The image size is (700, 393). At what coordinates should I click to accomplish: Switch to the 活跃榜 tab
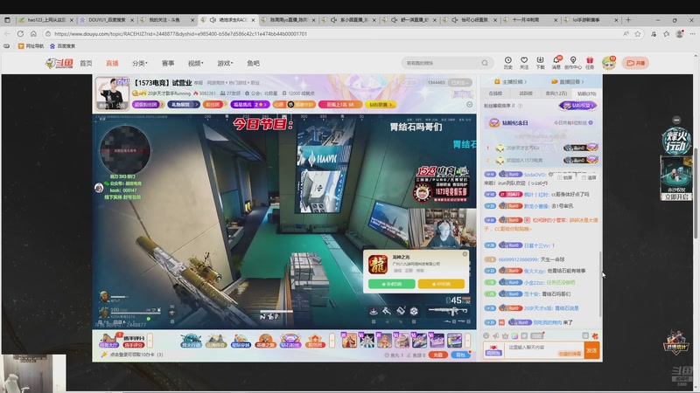coord(526,93)
